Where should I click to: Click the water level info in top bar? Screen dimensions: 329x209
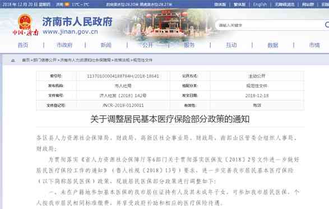click(x=139, y=4)
